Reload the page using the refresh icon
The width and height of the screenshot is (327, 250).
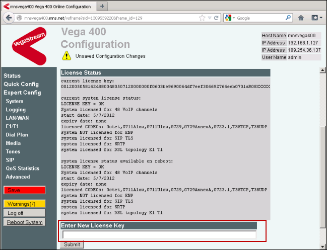click(x=216, y=18)
